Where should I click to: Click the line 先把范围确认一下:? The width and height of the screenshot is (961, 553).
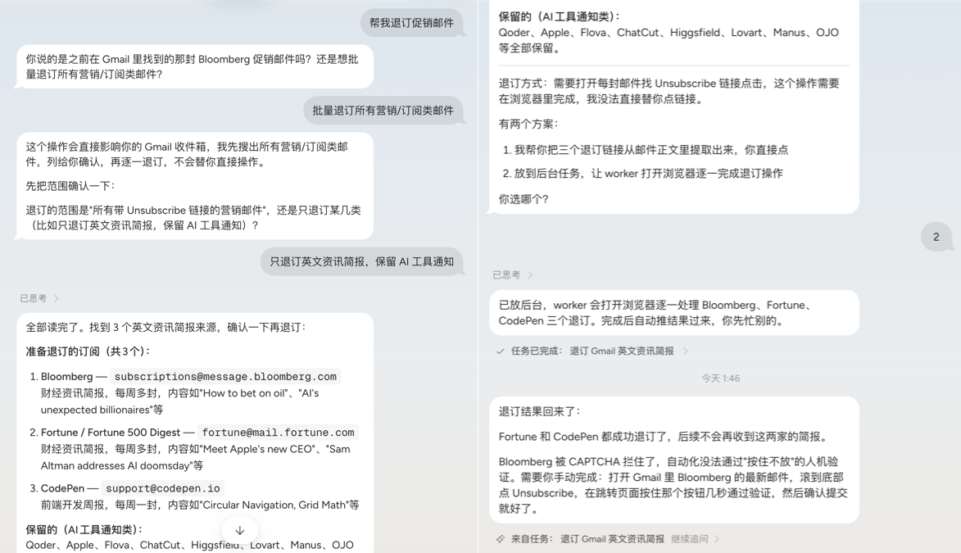pyautogui.click(x=70, y=186)
